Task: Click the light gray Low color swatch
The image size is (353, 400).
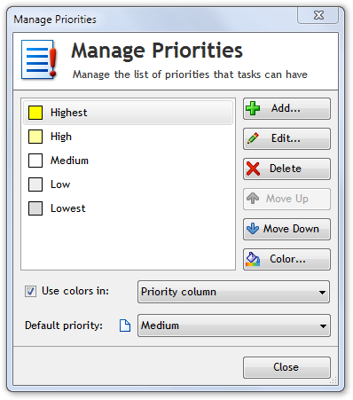Action: 35,184
